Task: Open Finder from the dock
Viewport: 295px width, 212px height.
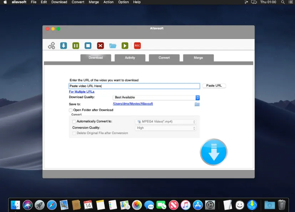Action: [15, 205]
